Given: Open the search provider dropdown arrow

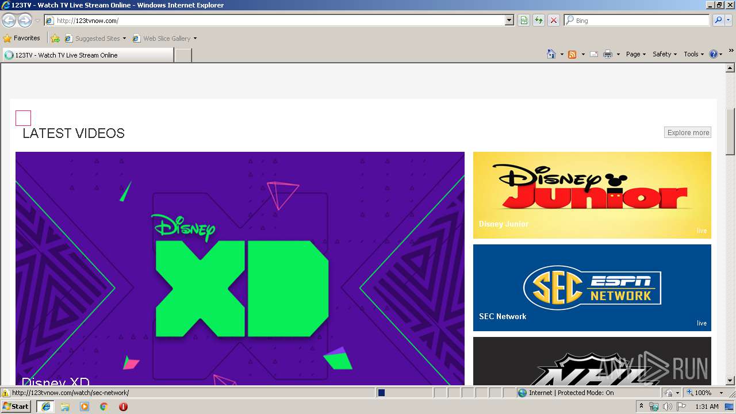Looking at the screenshot, I should point(729,20).
